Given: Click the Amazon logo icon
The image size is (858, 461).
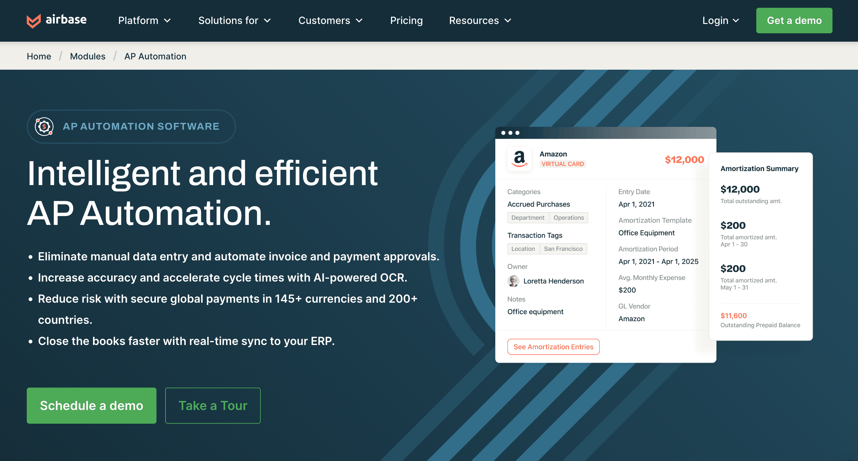Looking at the screenshot, I should click(519, 159).
